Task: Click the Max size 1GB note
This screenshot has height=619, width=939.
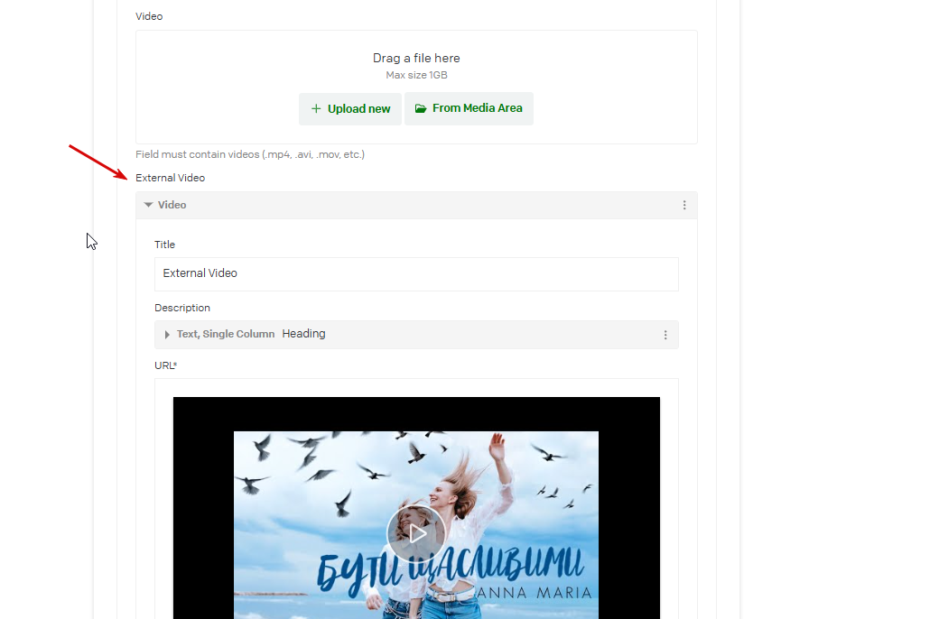Action: coord(416,76)
